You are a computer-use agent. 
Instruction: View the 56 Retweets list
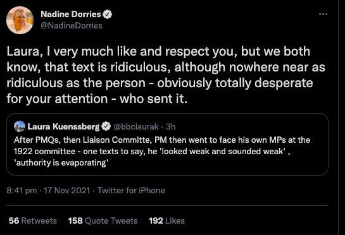[33, 220]
